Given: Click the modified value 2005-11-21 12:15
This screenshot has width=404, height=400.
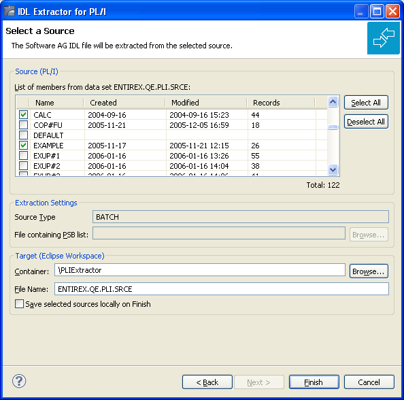Looking at the screenshot, I should 199,146.
